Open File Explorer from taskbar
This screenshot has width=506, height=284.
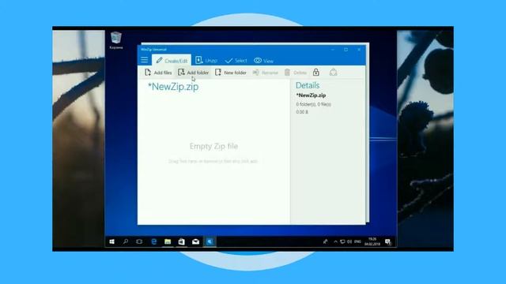pos(168,241)
